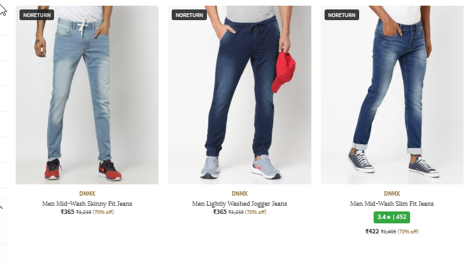Click the NORETURN badge on slim fit jeans
The height and width of the screenshot is (263, 473).
342,14
